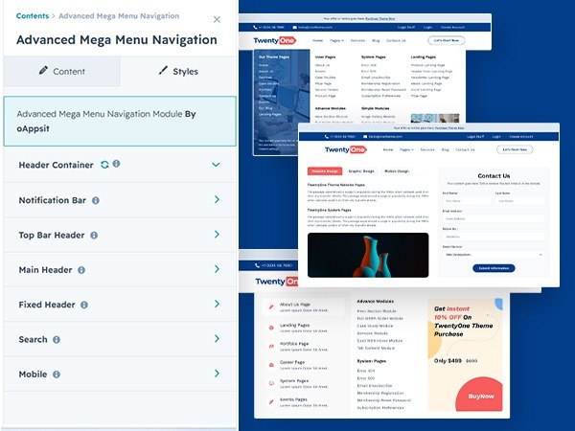Viewport: 575px width, 431px height.
Task: Click the brush icon on Styles tab
Action: pos(163,70)
